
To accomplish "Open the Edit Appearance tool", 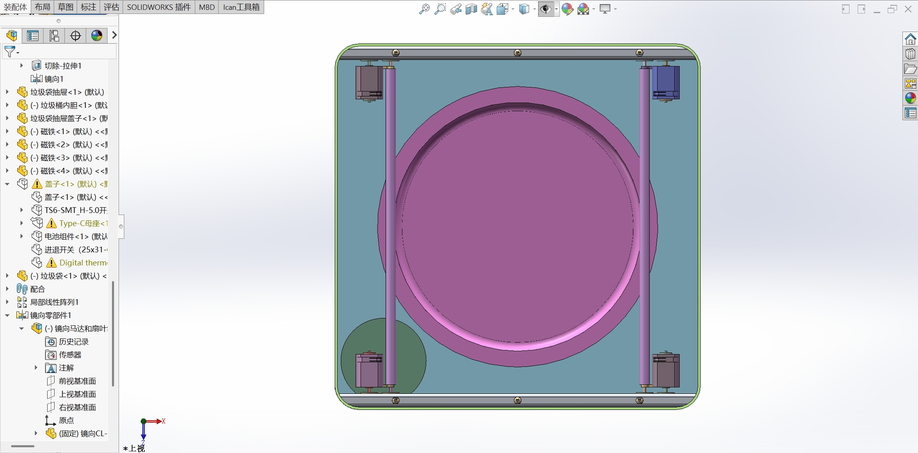I will click(567, 9).
